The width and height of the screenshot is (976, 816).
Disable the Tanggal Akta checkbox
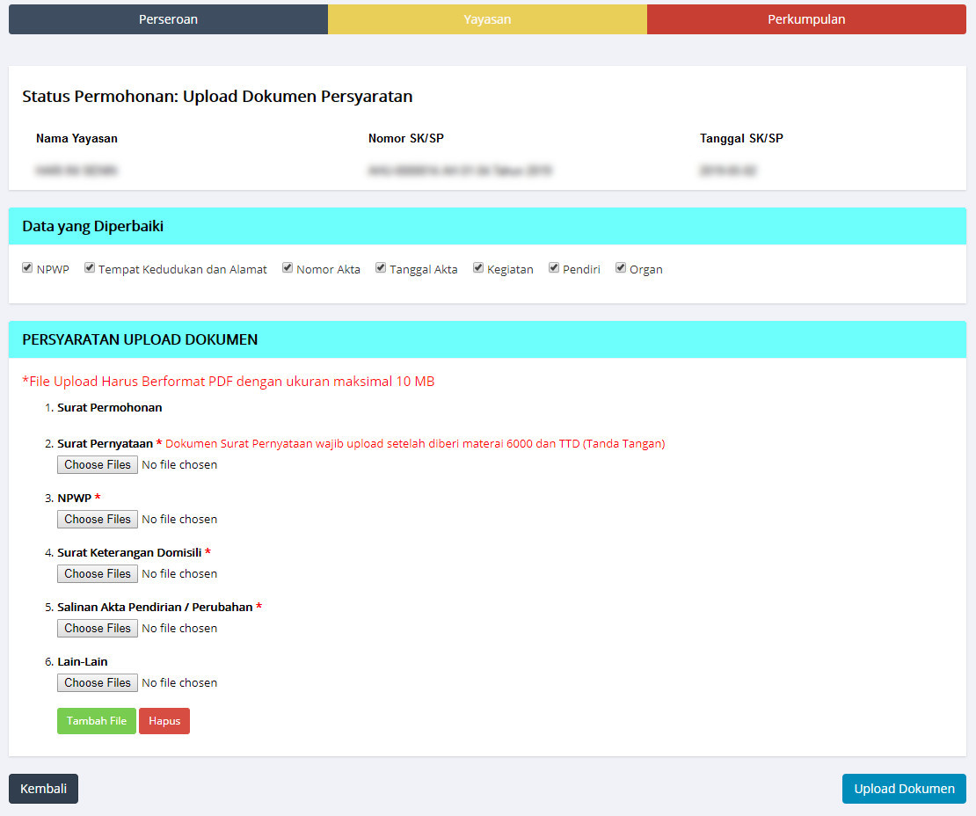pos(381,268)
